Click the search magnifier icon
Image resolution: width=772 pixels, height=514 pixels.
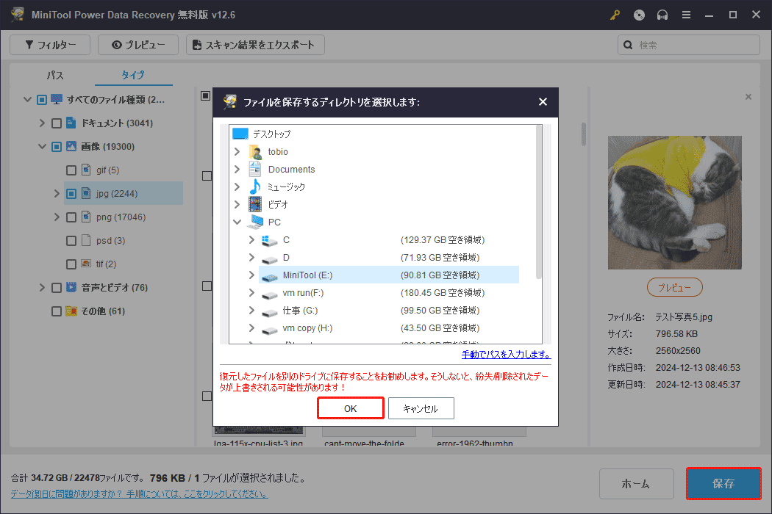click(627, 45)
